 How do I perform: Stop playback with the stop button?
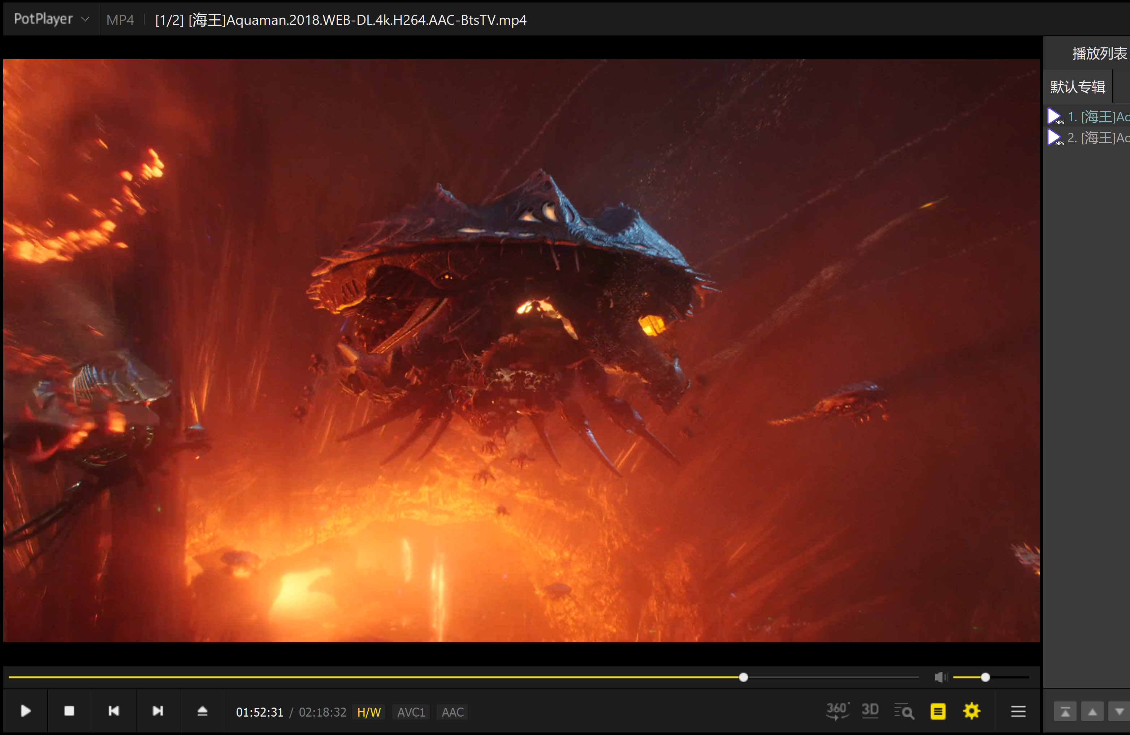tap(69, 711)
